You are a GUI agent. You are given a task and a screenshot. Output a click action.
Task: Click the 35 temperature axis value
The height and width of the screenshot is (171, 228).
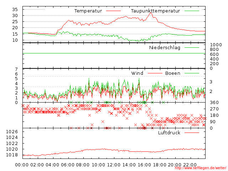15,10
